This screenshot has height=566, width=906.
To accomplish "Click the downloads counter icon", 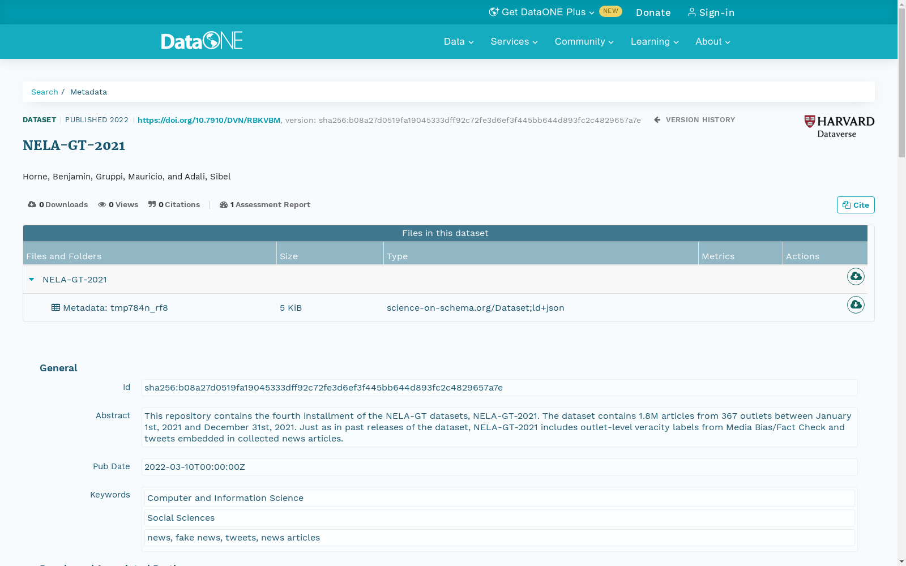I will [32, 204].
